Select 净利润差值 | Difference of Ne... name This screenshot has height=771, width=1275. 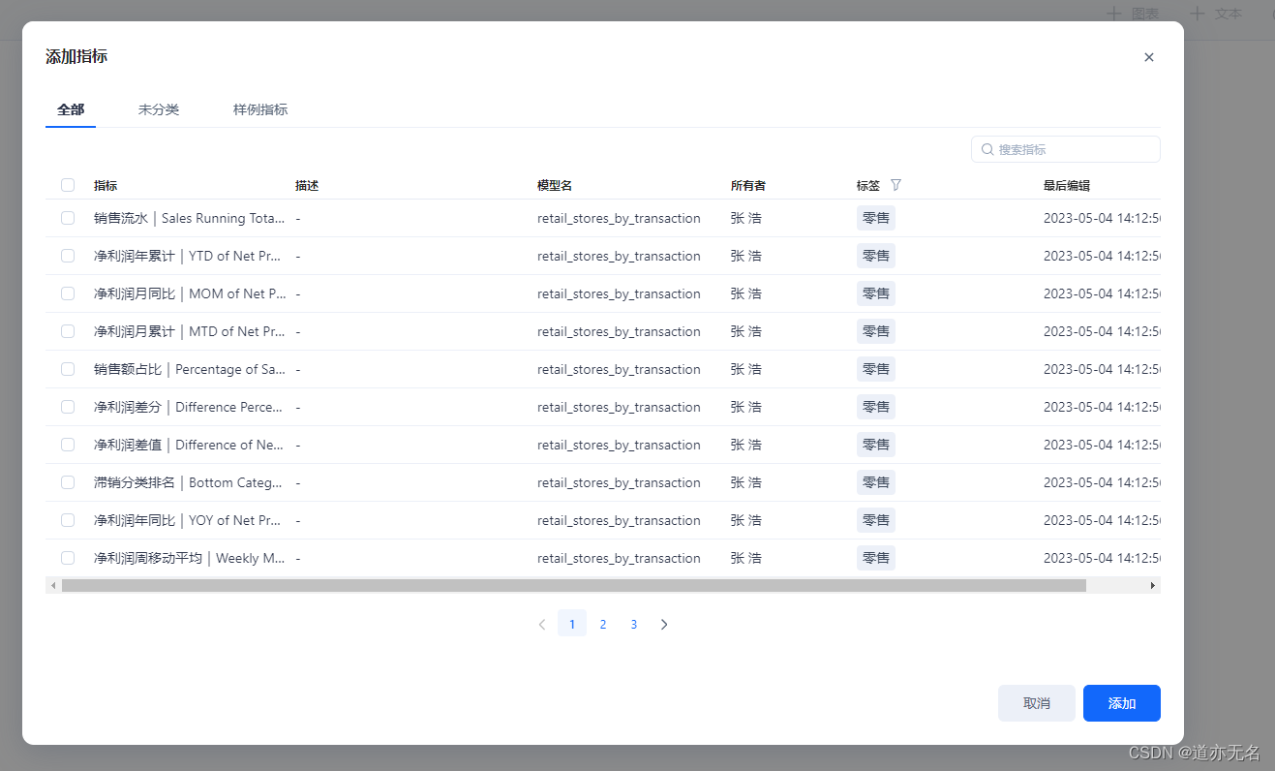point(190,445)
